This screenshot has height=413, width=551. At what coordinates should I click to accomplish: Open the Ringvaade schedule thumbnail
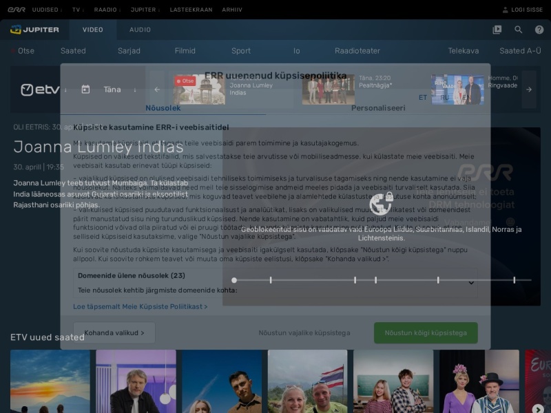coord(457,89)
